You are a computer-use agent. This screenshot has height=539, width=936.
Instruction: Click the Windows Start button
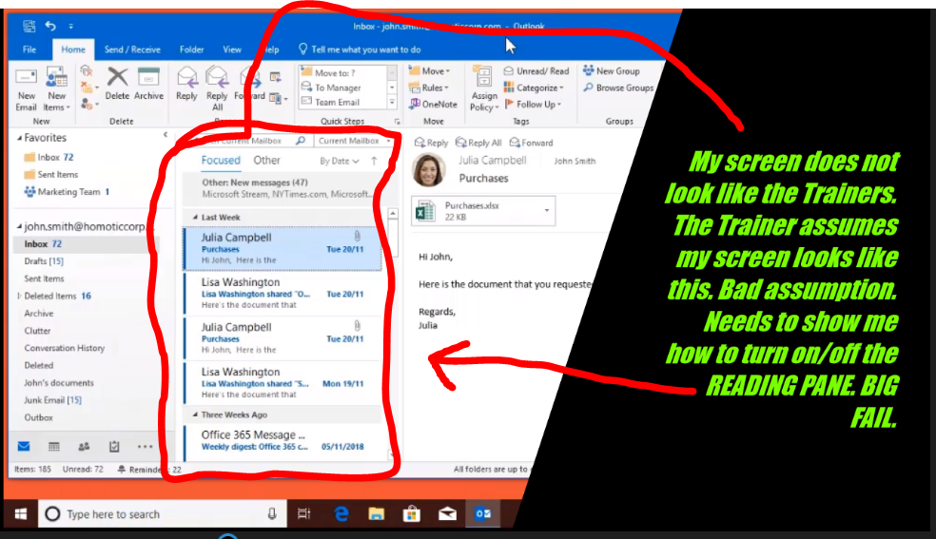(21, 513)
